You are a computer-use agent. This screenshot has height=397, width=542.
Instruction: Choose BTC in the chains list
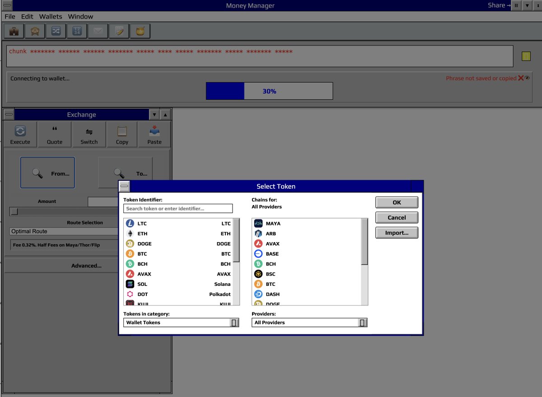tap(307, 284)
